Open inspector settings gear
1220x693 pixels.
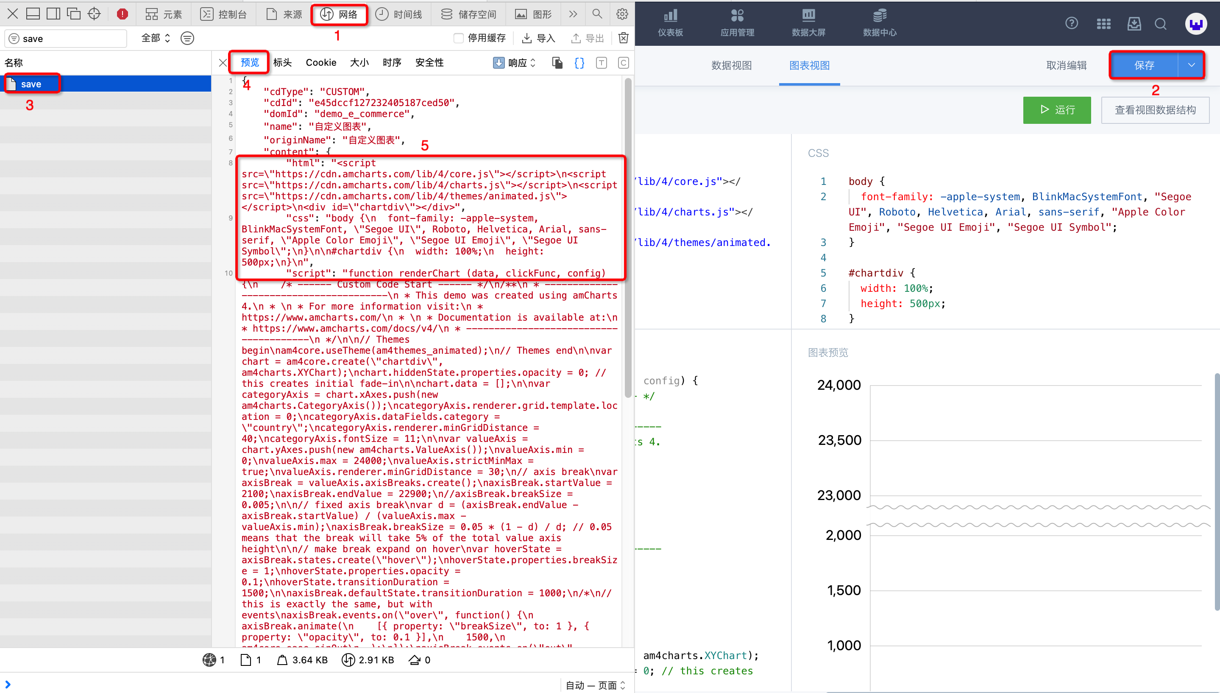(621, 14)
